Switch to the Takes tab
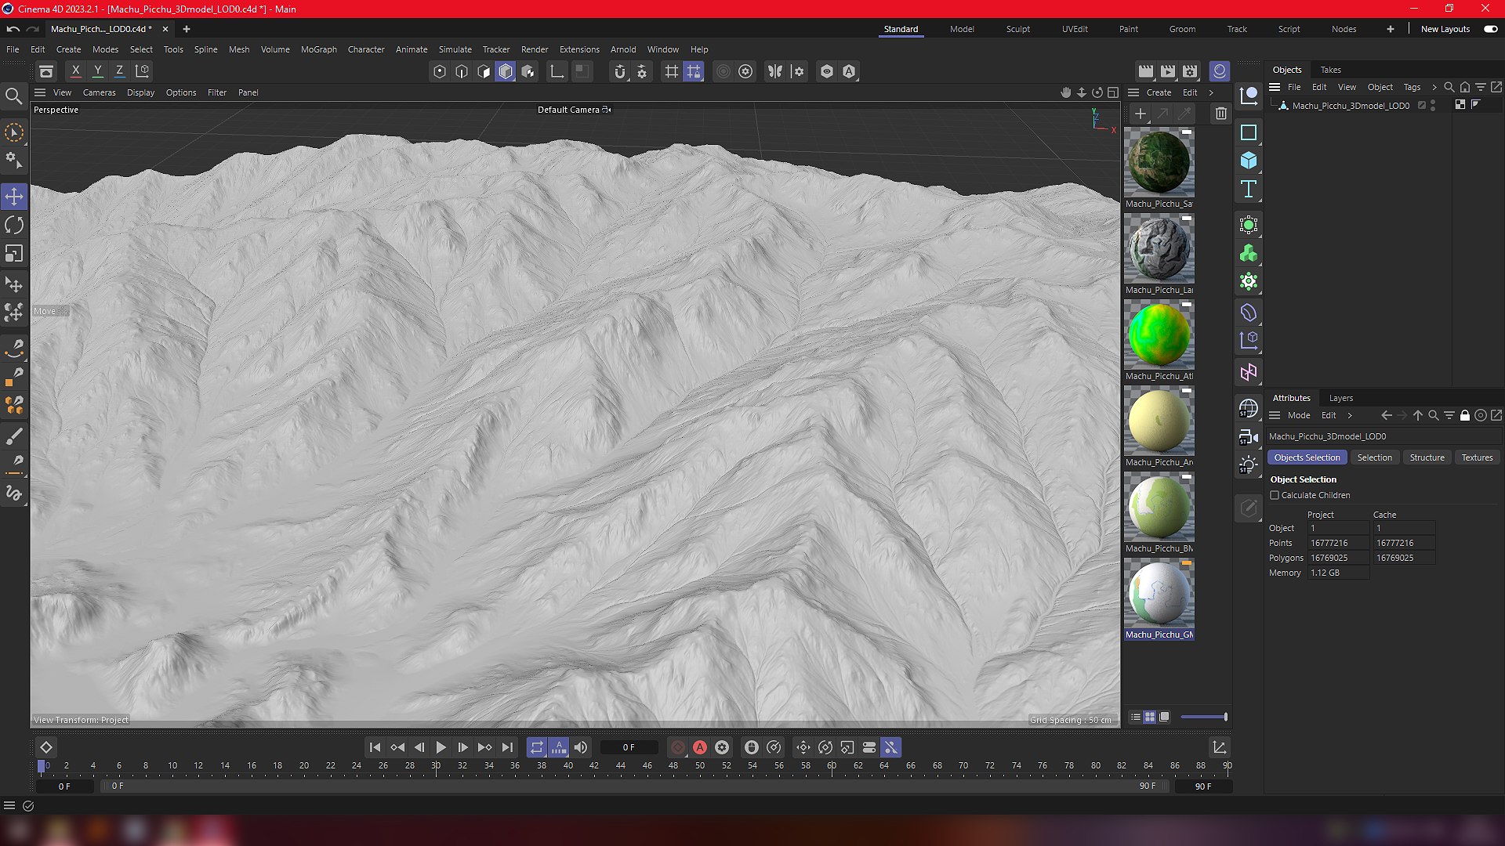This screenshot has height=846, width=1505. coord(1331,70)
